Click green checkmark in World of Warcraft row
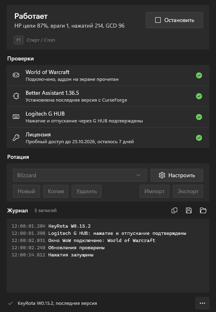 click(x=199, y=76)
